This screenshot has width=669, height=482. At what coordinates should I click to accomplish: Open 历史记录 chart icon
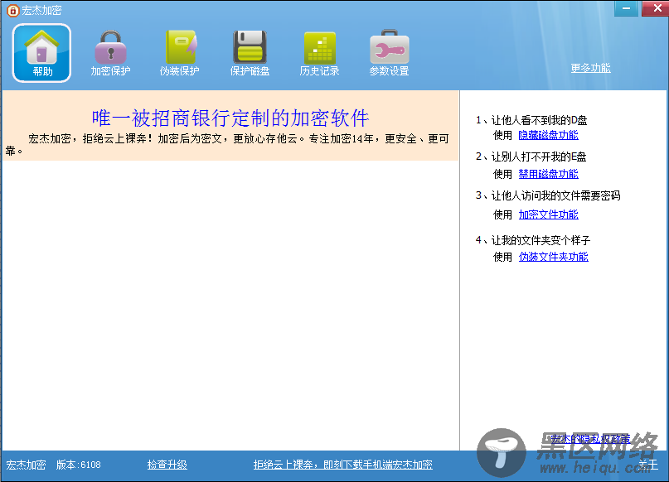pyautogui.click(x=319, y=53)
